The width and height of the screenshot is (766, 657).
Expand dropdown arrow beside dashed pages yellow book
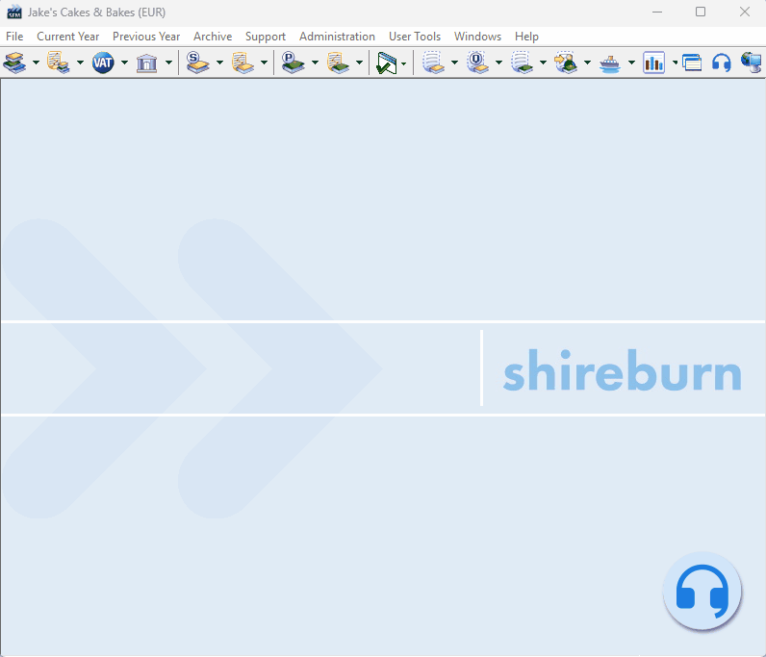click(454, 63)
